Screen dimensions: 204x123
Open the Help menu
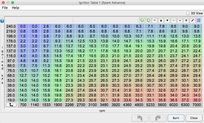click(16, 8)
